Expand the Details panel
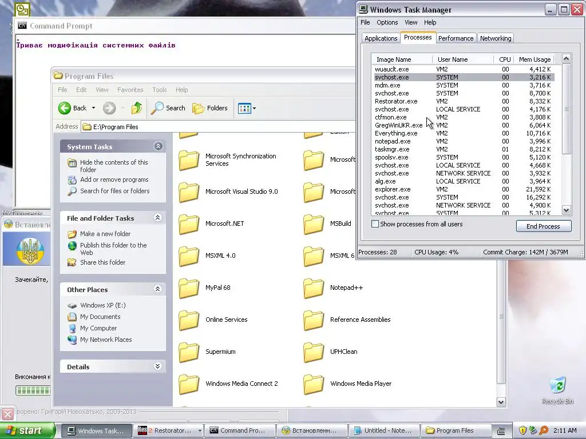The width and height of the screenshot is (586, 439). click(158, 366)
